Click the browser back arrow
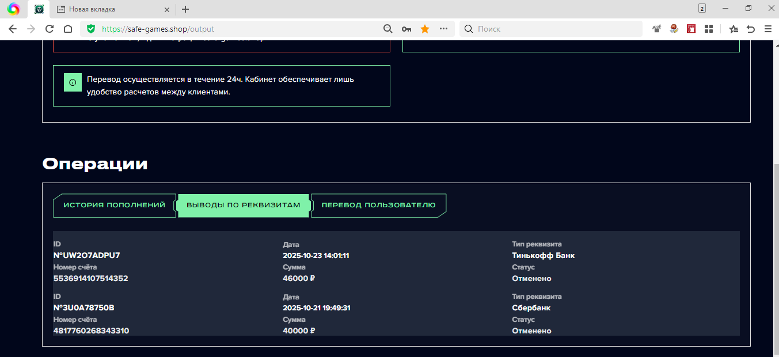This screenshot has height=357, width=779. tap(13, 29)
